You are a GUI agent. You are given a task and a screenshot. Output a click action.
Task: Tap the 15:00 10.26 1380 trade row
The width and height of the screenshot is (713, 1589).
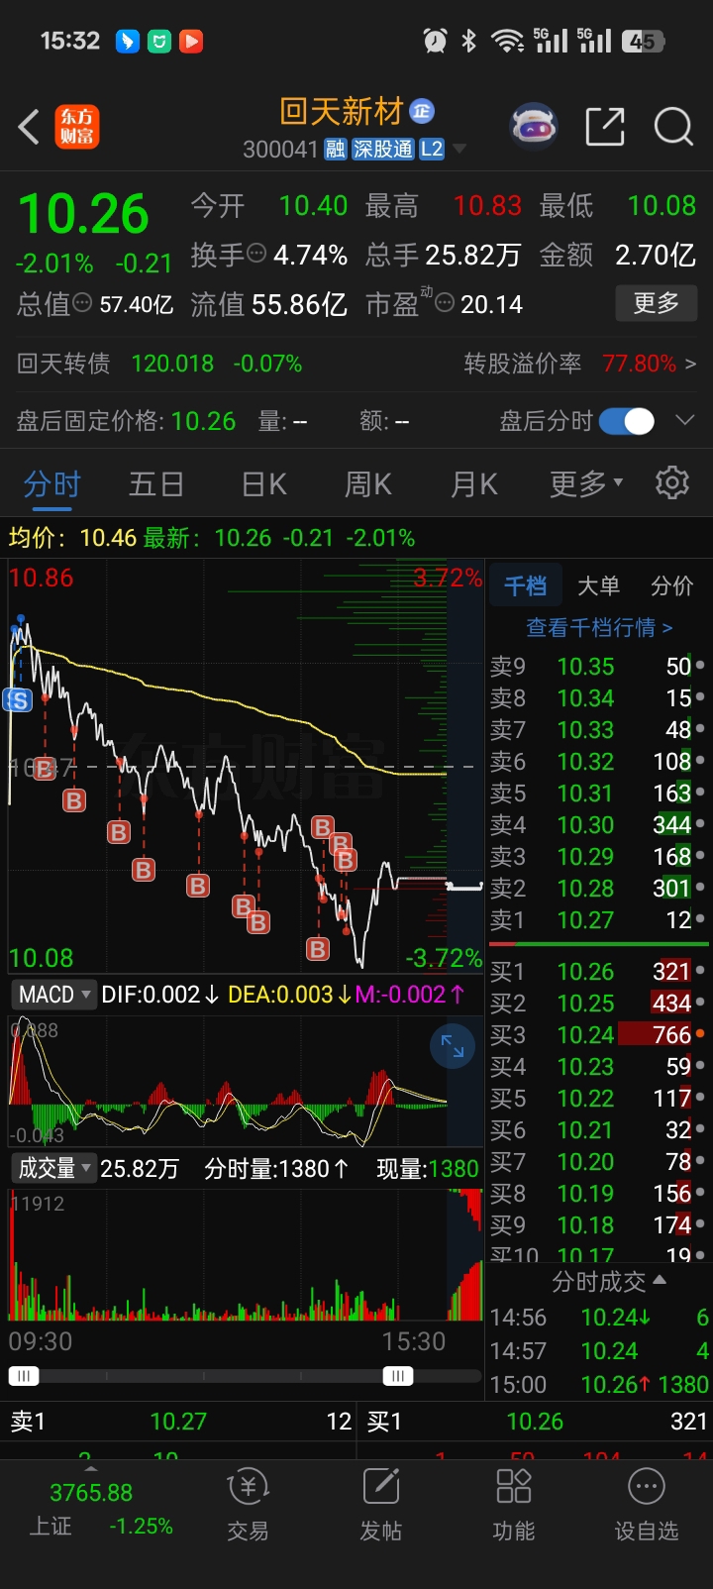[599, 1385]
